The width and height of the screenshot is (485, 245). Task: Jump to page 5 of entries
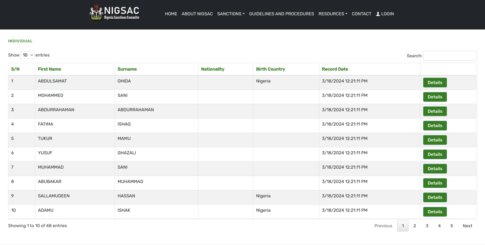(x=452, y=226)
